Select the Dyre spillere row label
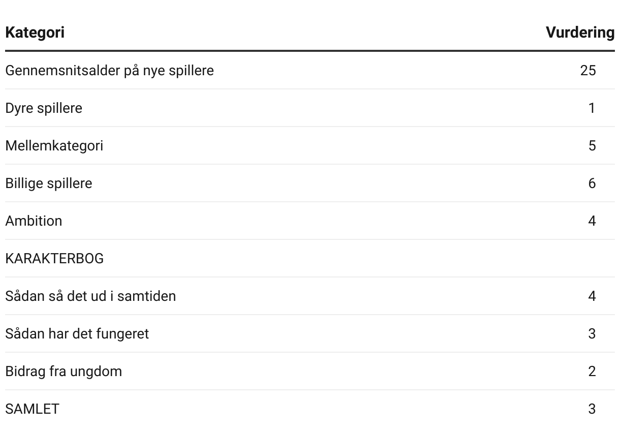Viewport: 620px width, 432px height. tap(44, 108)
